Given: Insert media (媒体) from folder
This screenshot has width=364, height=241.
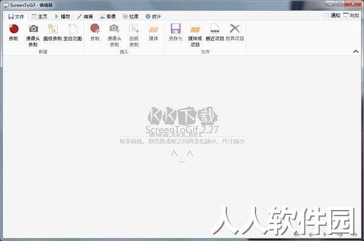Looking at the screenshot, I should click(x=153, y=32).
